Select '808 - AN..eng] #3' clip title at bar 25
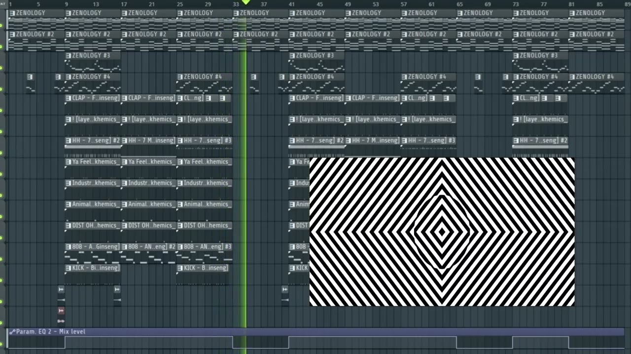Viewport: 631px width, 354px height. click(208, 247)
